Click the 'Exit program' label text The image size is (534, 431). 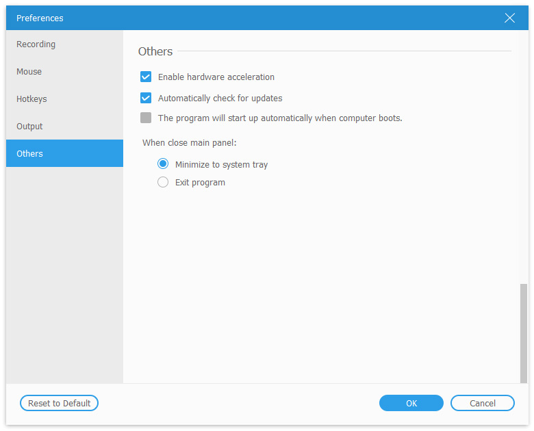point(200,183)
